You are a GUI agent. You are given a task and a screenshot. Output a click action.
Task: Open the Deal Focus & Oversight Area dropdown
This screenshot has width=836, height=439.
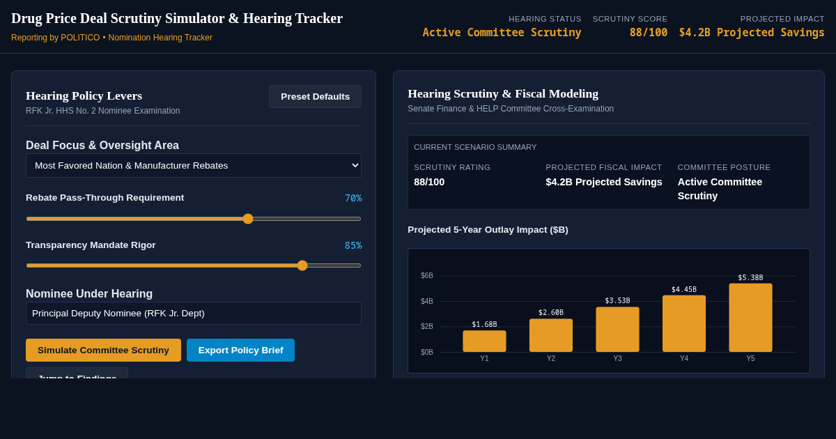(194, 165)
